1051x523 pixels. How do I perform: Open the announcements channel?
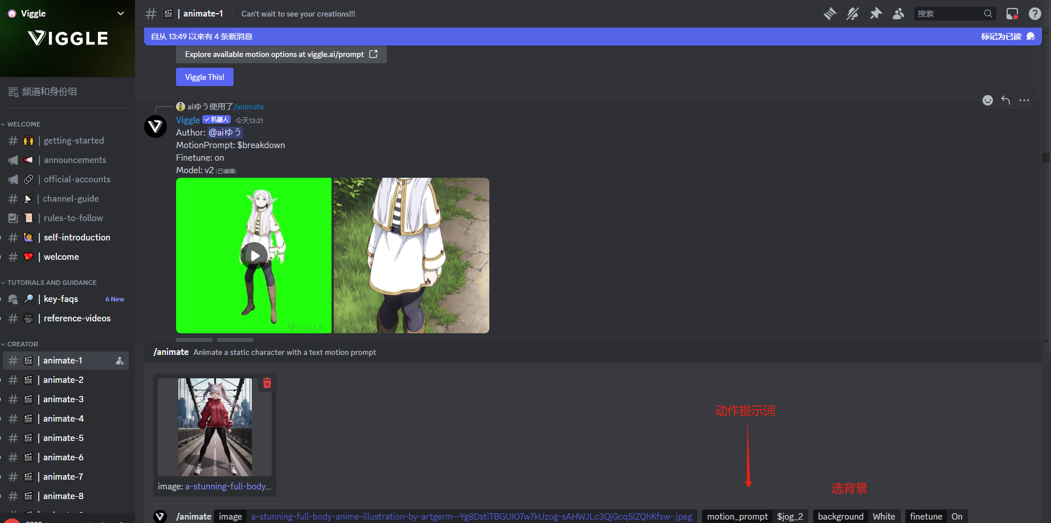[66, 160]
